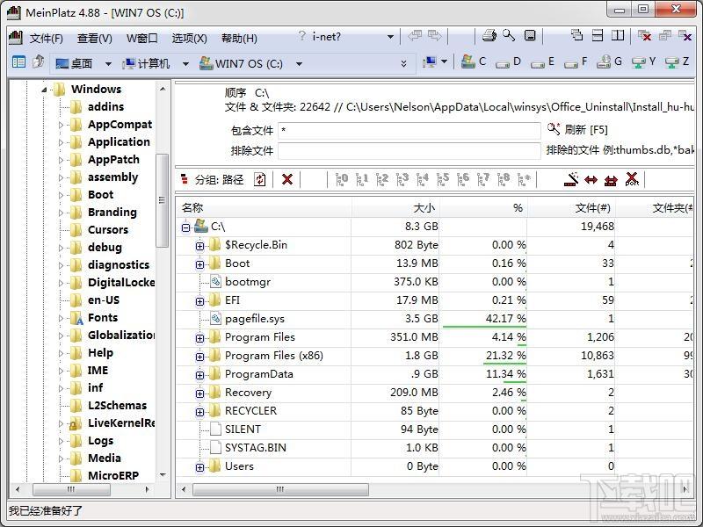Open the WIN7 OS (C:) dropdown arrow
Screen dimensions: 703x527
(299, 64)
